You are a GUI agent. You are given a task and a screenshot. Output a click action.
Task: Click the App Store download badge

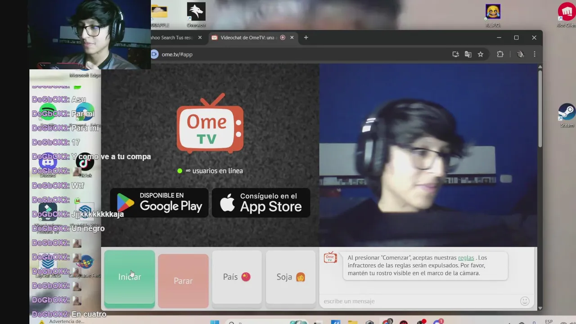pyautogui.click(x=261, y=203)
